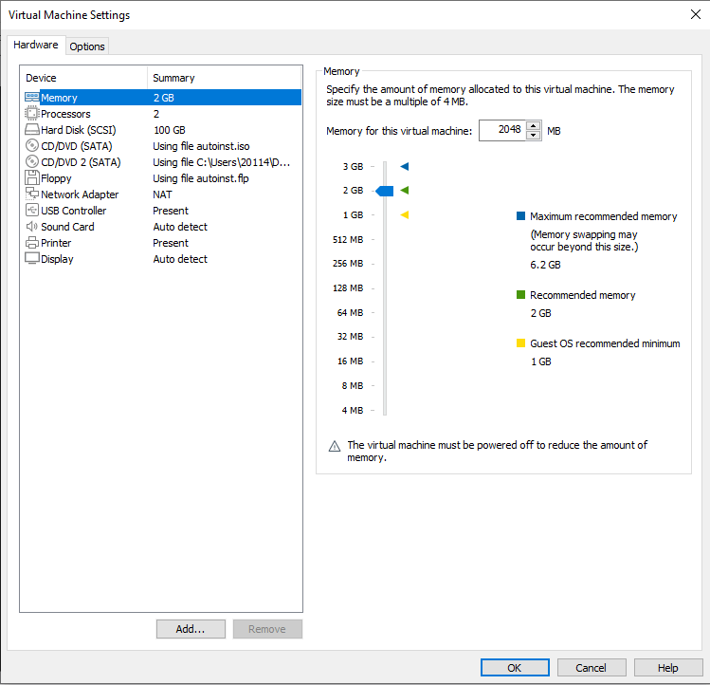Click the green Recommended memory swatch
Viewport: 710px width, 685px height.
(520, 295)
